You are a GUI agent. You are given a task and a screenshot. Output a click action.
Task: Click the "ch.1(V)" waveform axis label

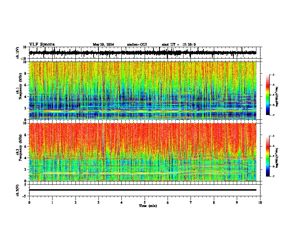[x=18, y=53]
